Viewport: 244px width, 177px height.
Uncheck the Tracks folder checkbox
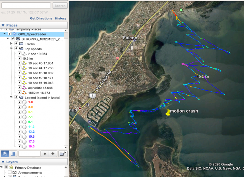click(16, 44)
